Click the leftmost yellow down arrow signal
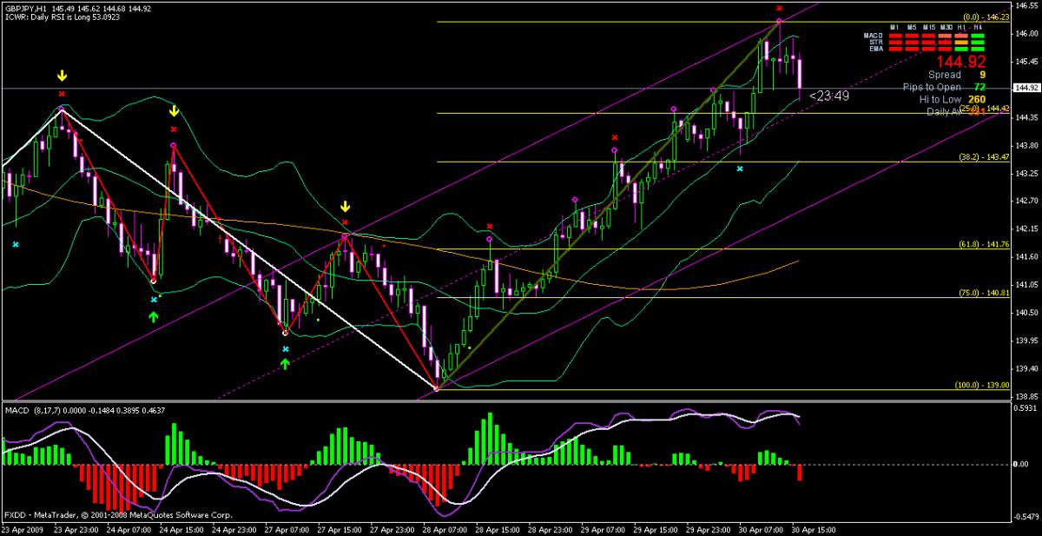 (x=61, y=76)
